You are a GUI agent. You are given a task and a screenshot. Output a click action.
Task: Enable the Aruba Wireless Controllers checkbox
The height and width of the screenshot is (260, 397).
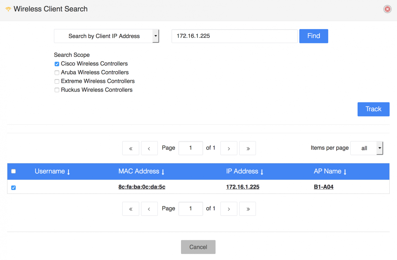57,72
